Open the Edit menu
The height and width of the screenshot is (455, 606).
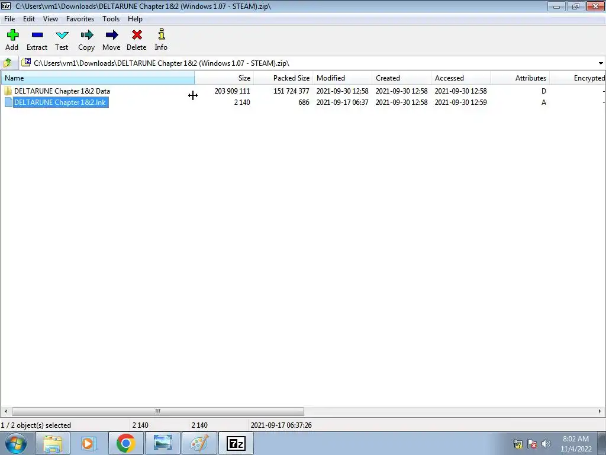click(29, 18)
